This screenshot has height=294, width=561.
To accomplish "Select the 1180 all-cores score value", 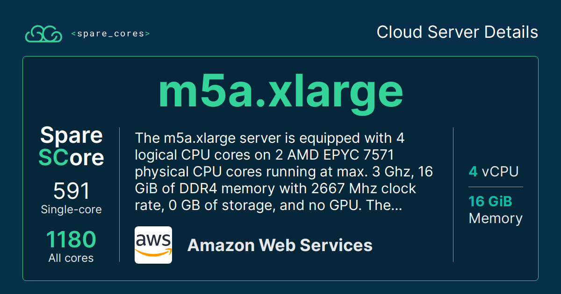I will (71, 240).
